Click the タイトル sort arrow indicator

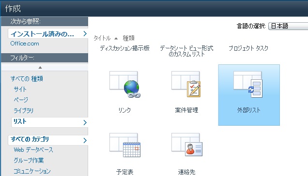coord(116,39)
